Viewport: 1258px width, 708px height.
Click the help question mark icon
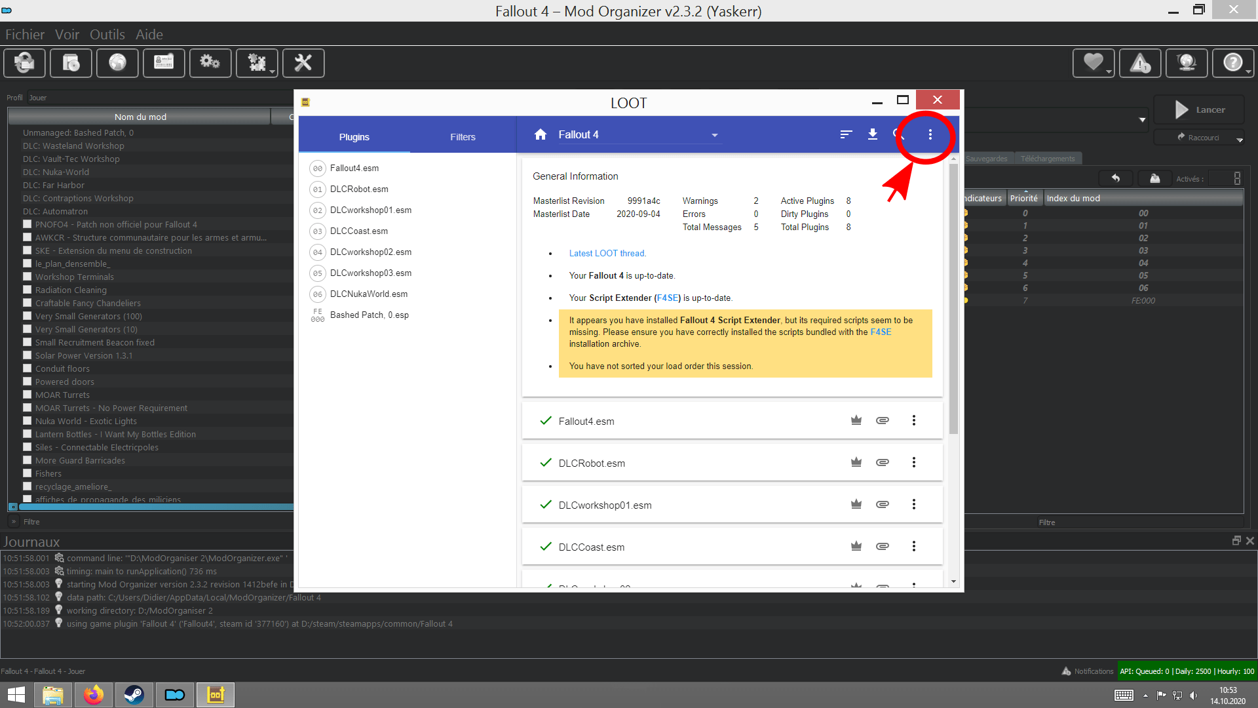1232,63
